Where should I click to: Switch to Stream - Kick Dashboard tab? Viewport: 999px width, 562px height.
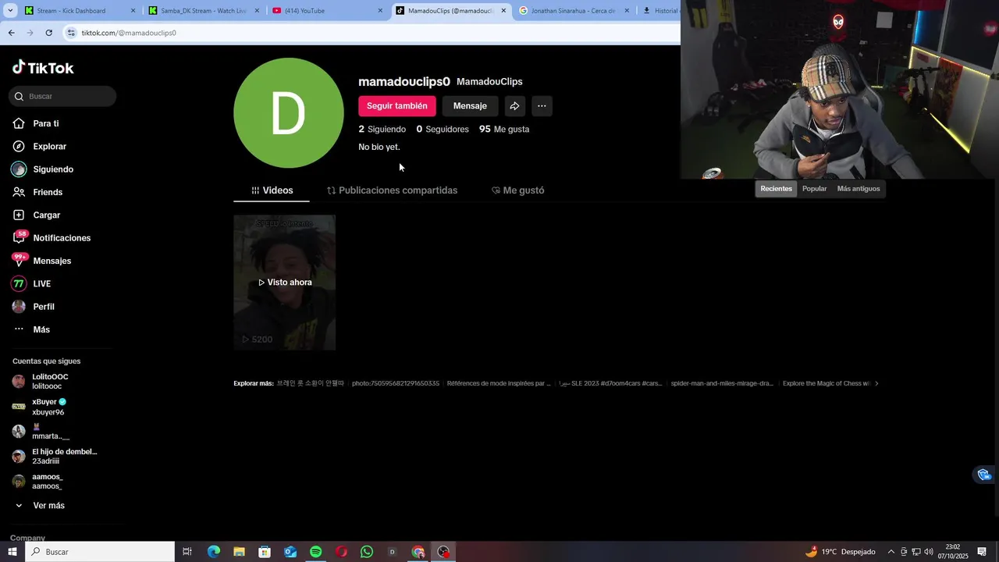point(80,11)
